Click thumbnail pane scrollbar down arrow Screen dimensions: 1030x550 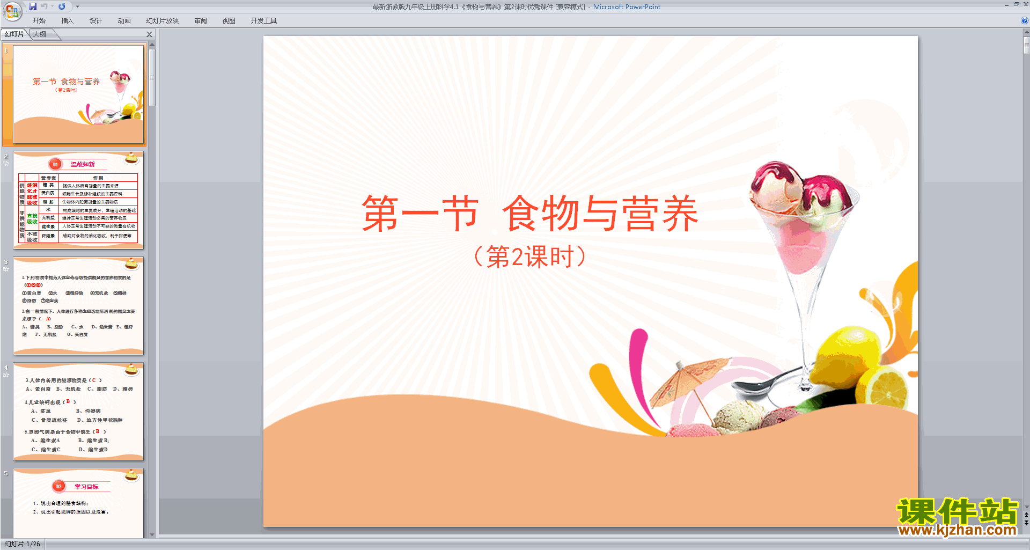pyautogui.click(x=152, y=534)
